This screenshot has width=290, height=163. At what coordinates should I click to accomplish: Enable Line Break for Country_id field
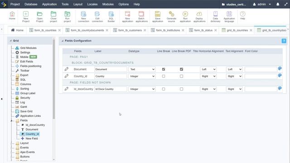pyautogui.click(x=164, y=76)
